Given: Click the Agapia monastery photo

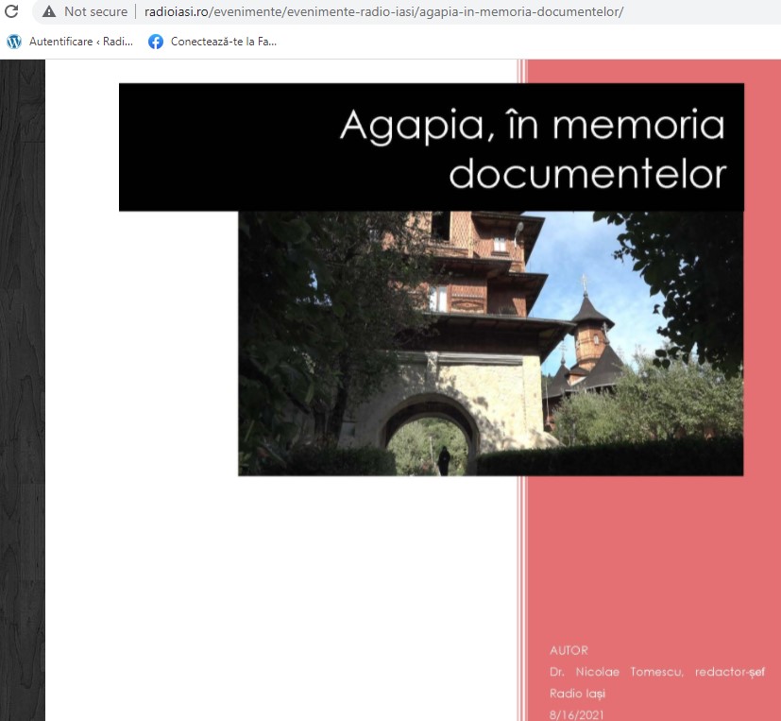Looking at the screenshot, I should tap(491, 343).
